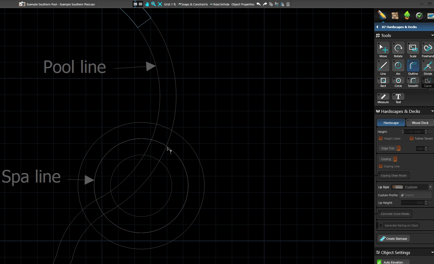Open the brick wall materials stage icon
This screenshot has width=434, height=264.
click(x=395, y=16)
